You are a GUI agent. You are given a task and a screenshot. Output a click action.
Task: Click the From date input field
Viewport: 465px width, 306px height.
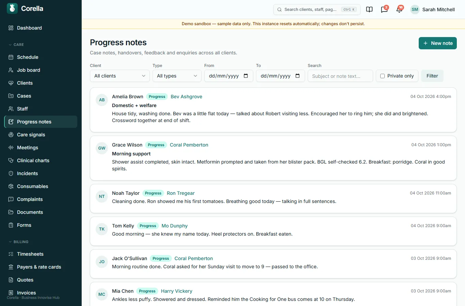click(229, 76)
